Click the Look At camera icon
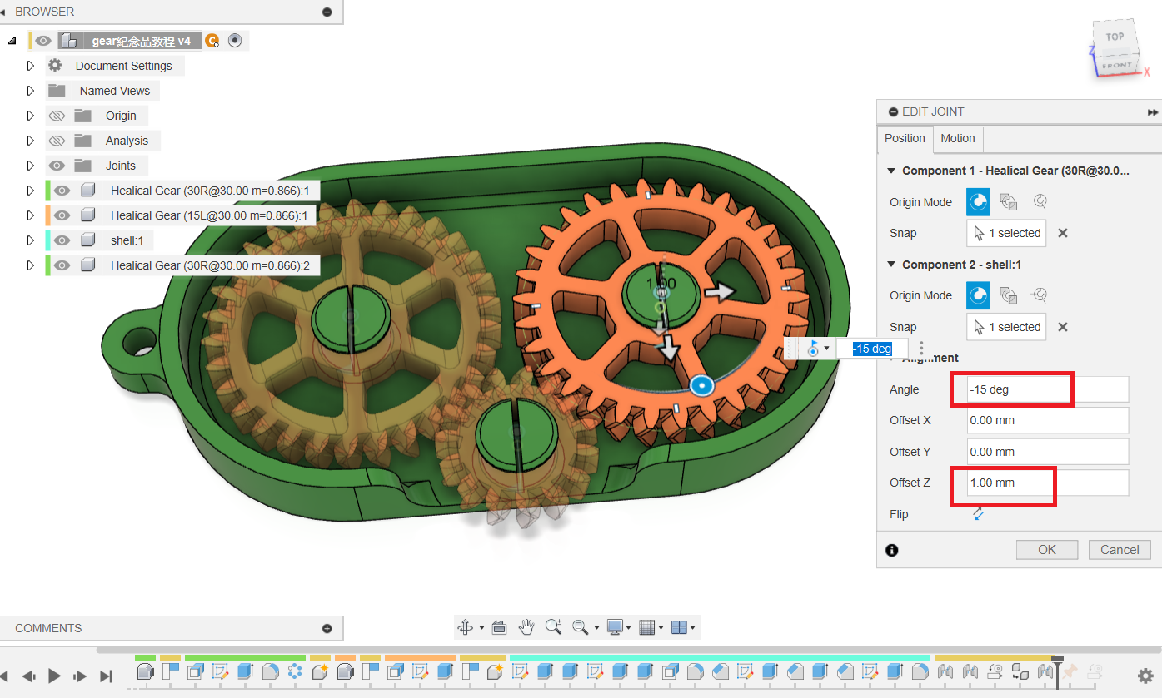1162x698 pixels. [500, 627]
